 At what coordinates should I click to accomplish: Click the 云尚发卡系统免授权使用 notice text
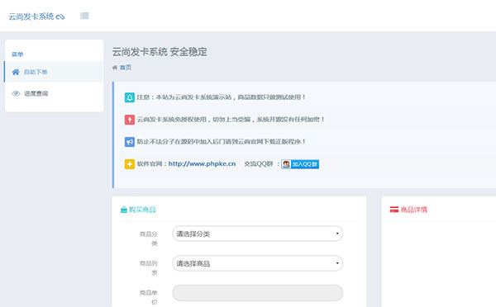231,120
